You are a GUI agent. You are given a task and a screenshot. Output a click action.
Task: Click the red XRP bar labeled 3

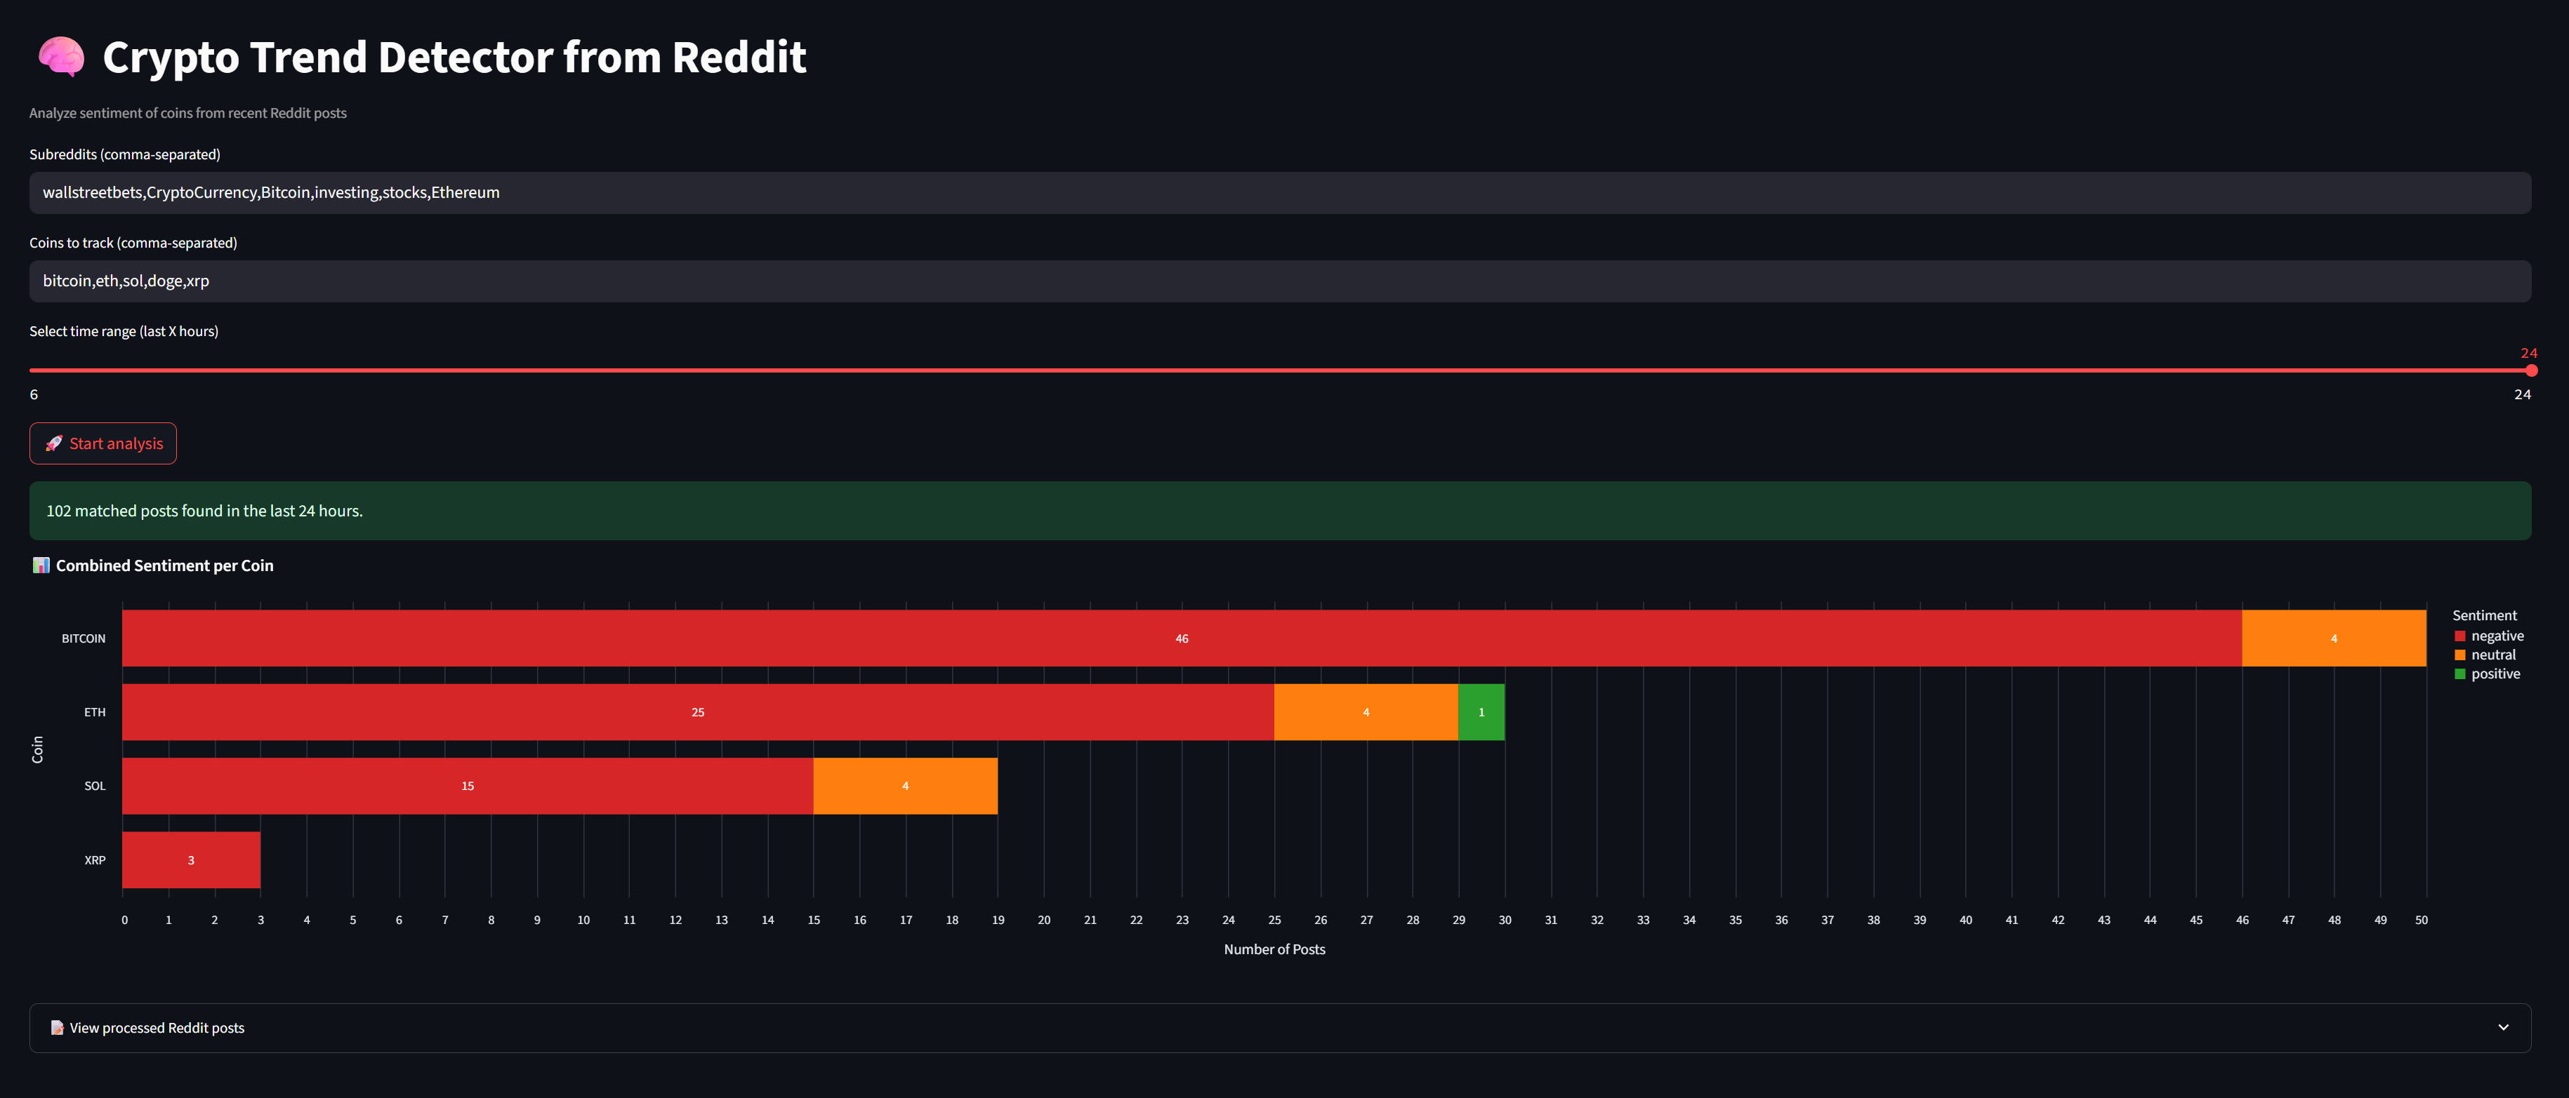tap(190, 860)
